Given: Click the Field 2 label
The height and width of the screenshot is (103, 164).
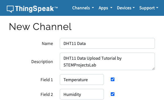Looking at the screenshot, I should pyautogui.click(x=47, y=95).
